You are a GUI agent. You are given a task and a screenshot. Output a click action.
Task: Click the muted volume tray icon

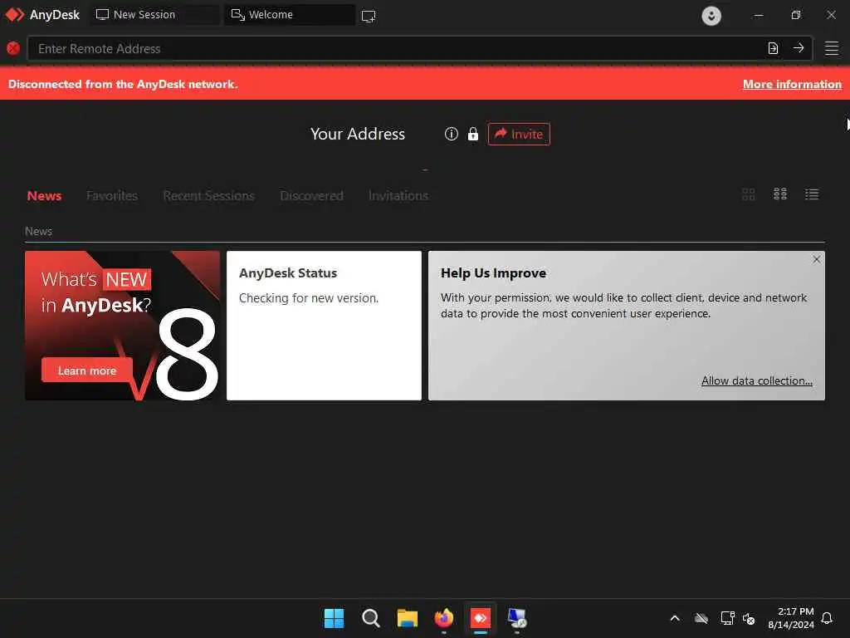[x=750, y=618]
